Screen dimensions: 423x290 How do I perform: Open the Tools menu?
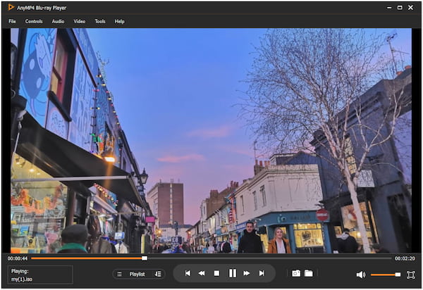pyautogui.click(x=100, y=21)
